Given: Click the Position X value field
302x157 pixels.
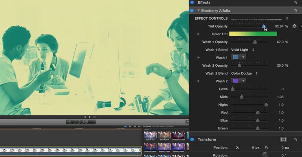Looking at the screenshot, I should [253, 148].
